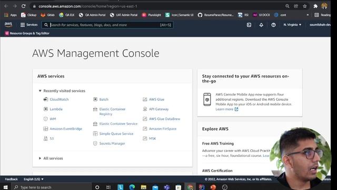Open Amazon FinSpace
This screenshot has width=337, height=190.
[x=163, y=129]
